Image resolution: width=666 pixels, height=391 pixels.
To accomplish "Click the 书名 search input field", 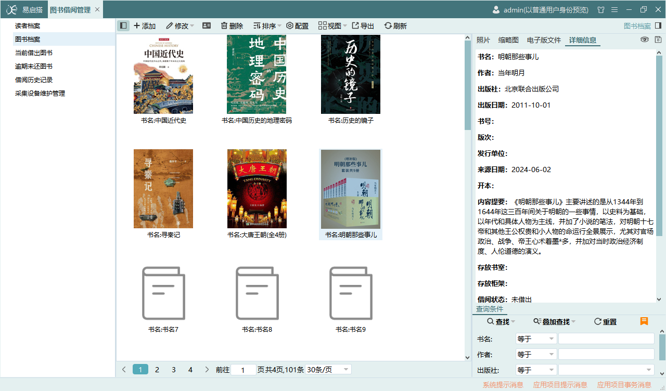I will click(x=606, y=339).
